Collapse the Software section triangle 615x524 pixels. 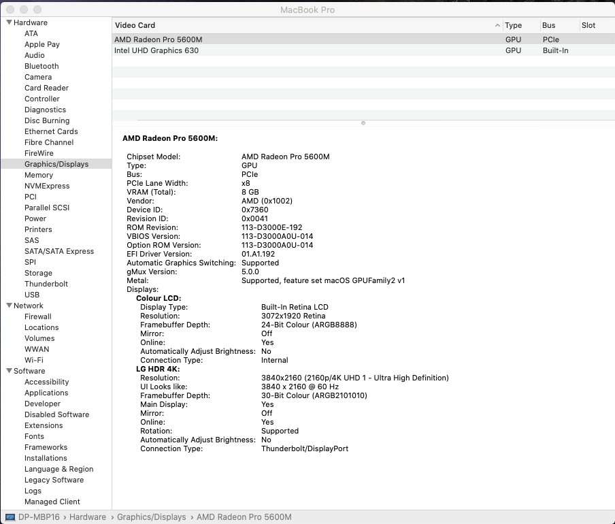10,371
